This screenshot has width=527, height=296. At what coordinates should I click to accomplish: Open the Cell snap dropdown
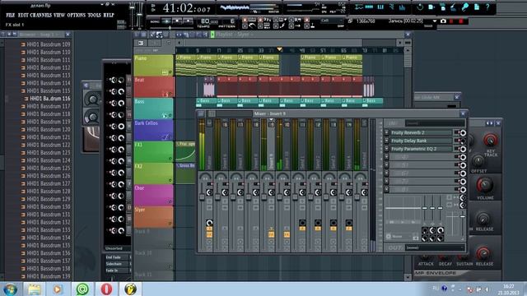(x=332, y=21)
